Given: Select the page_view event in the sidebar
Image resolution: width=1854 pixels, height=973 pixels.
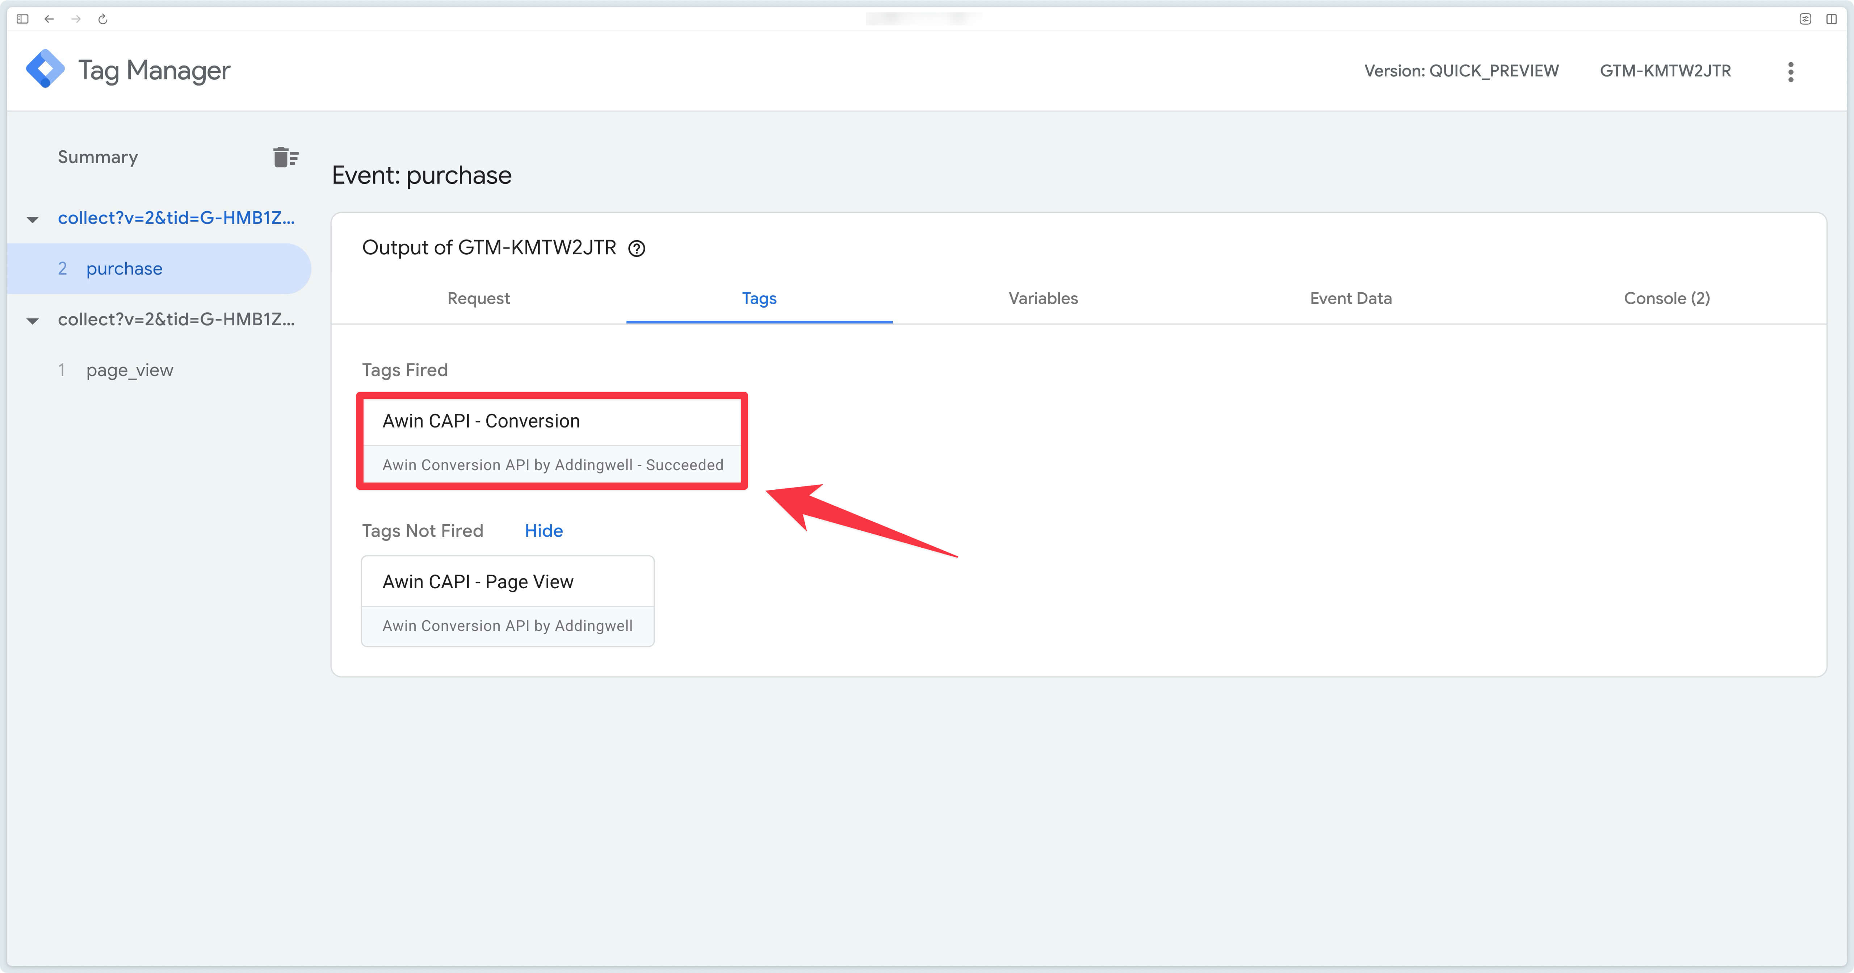Looking at the screenshot, I should pos(130,370).
